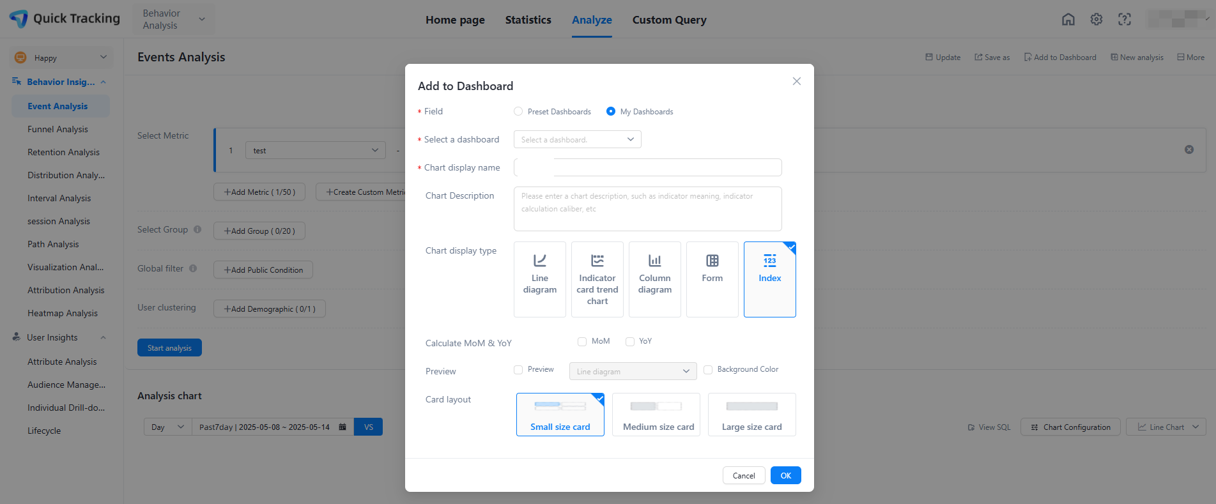This screenshot has width=1216, height=504.
Task: Click the Behavior Insights section icon
Action: point(17,82)
